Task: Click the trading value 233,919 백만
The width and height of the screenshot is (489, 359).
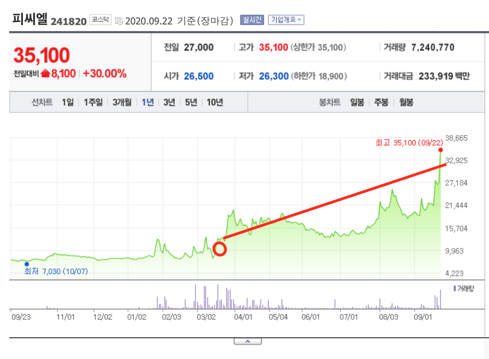Action: coord(444,76)
